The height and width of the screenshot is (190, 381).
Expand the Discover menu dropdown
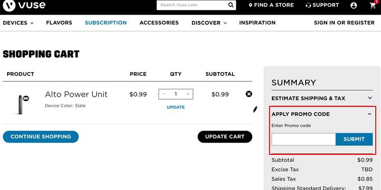(x=209, y=23)
